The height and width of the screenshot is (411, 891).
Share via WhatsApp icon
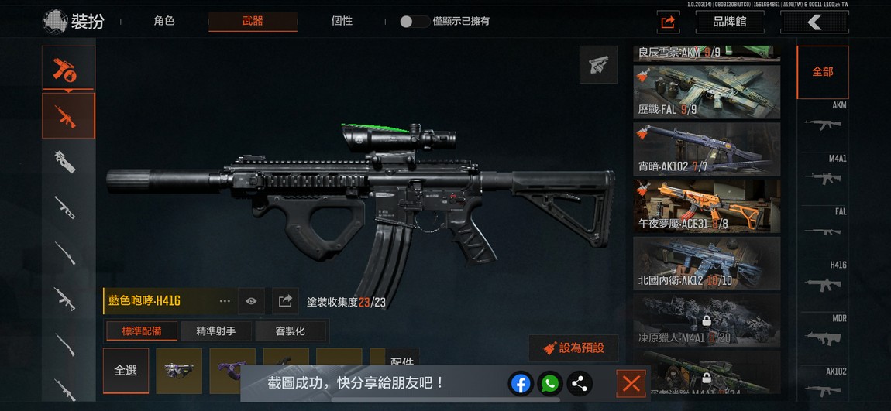(x=549, y=384)
